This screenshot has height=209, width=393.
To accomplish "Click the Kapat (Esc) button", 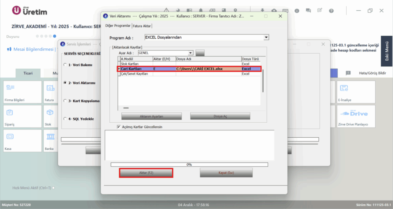I will 226,173.
